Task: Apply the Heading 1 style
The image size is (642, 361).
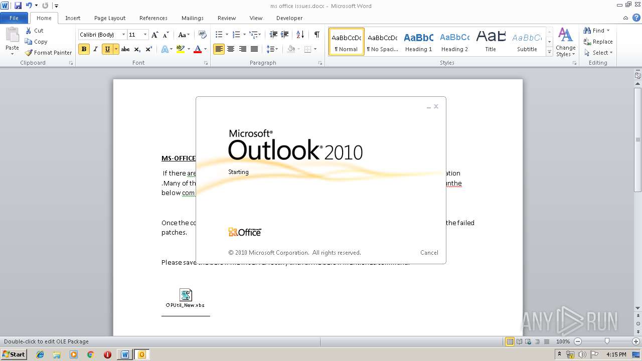Action: (419, 42)
